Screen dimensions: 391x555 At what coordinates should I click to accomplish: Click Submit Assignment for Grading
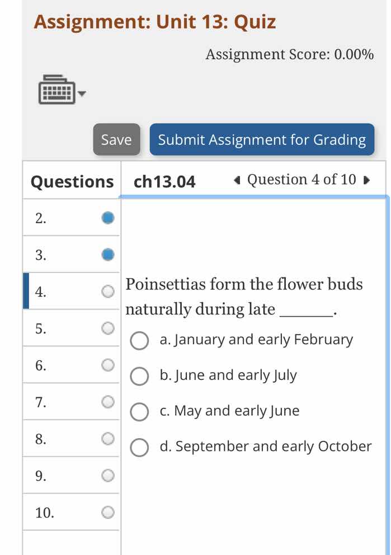262,139
